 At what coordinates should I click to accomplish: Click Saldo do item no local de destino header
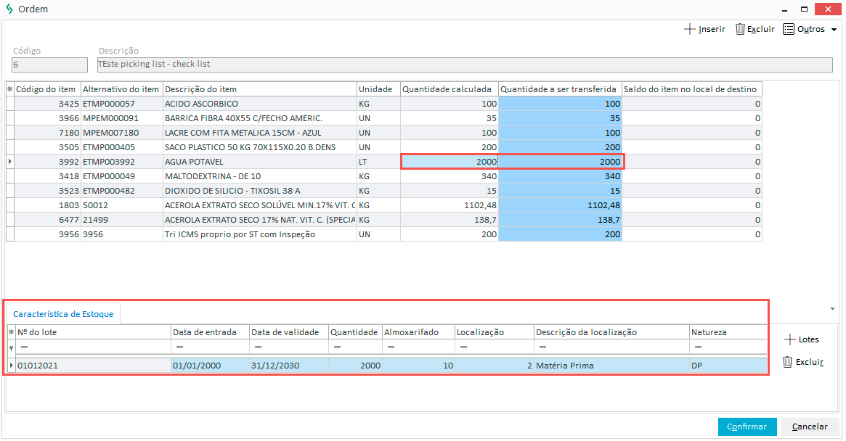coord(692,89)
